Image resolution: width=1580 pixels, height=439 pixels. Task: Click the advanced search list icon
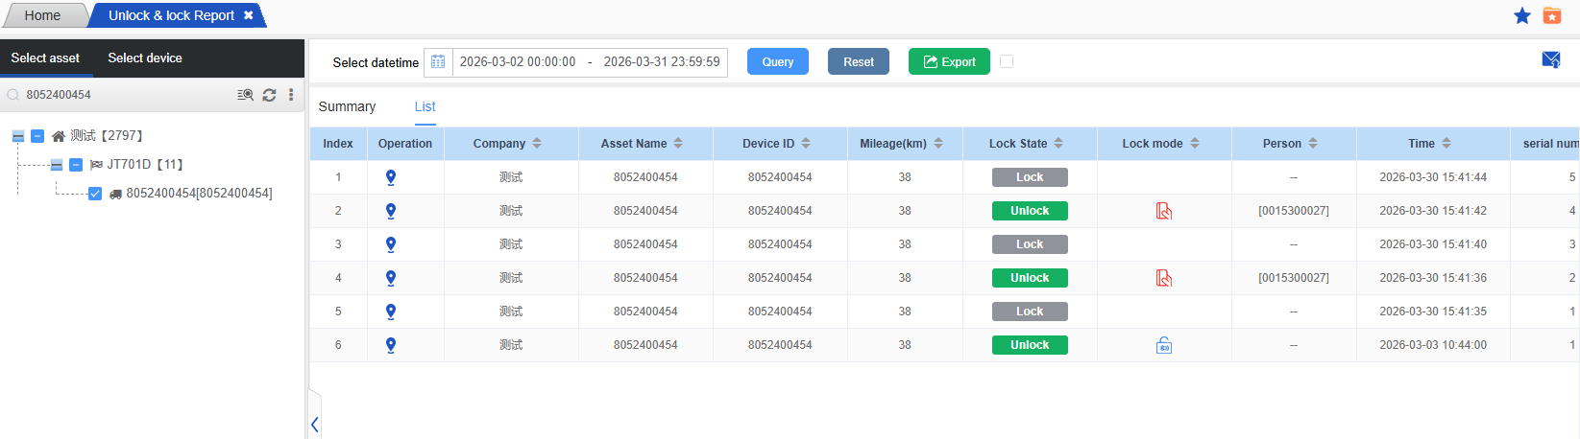[x=246, y=95]
